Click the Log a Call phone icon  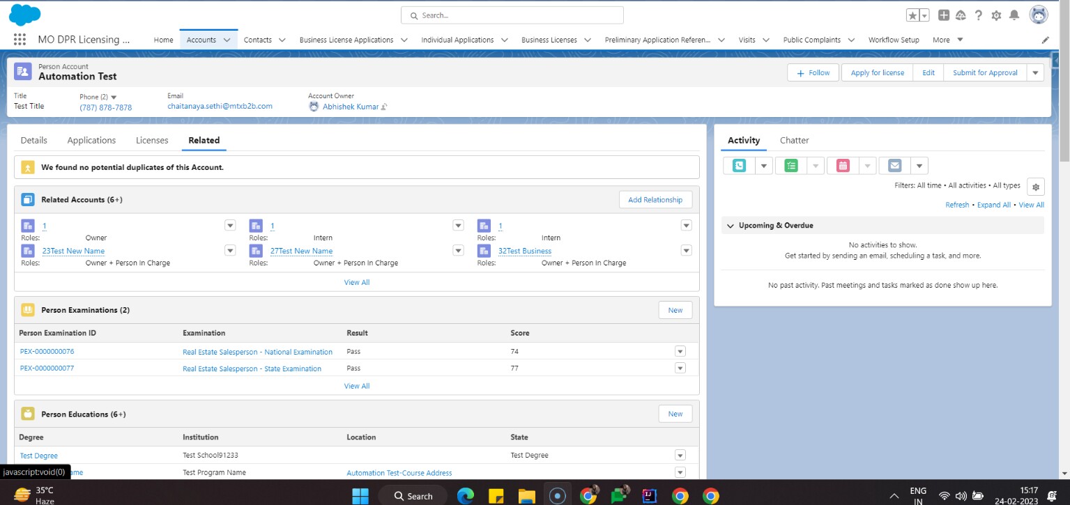coord(738,165)
